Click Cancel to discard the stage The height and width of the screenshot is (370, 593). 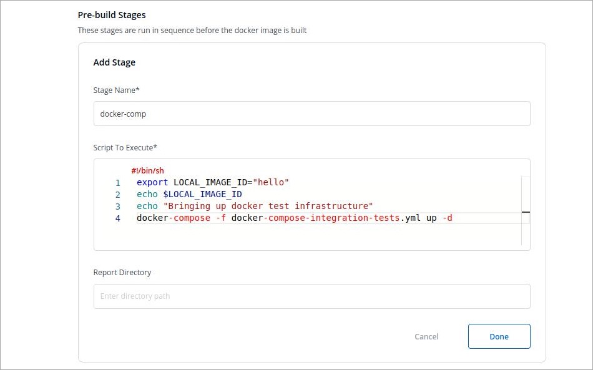click(x=426, y=336)
